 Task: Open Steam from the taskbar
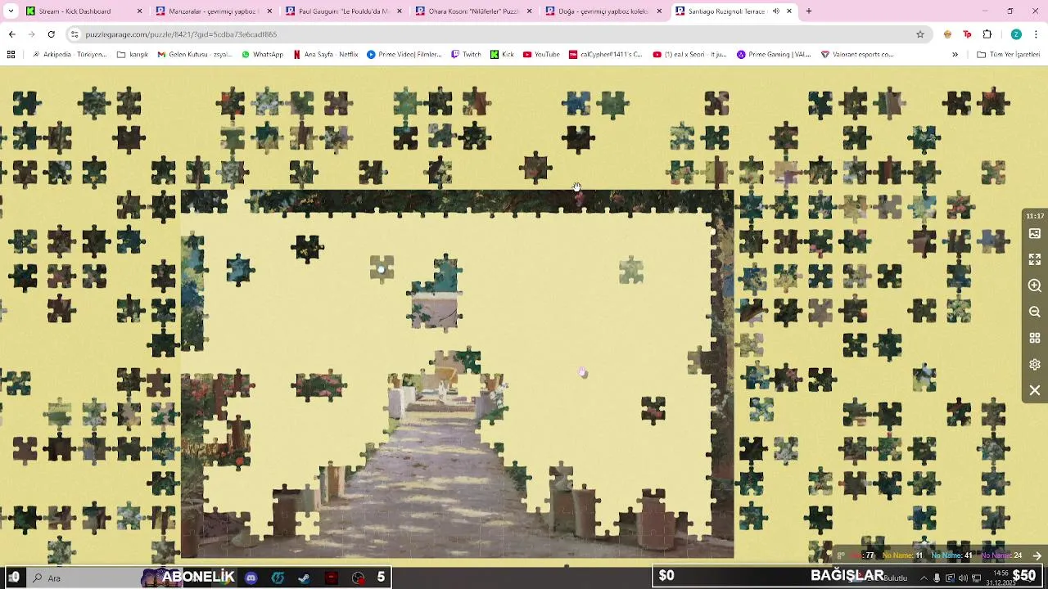(304, 578)
